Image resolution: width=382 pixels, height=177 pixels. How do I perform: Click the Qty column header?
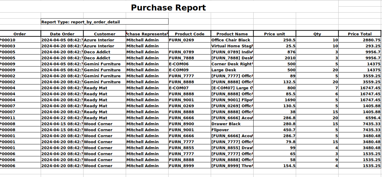pos(317,34)
